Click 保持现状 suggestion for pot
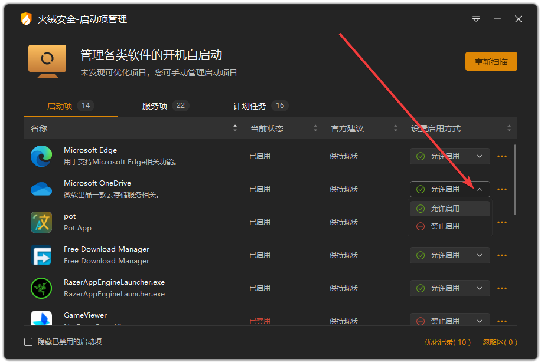 point(344,222)
